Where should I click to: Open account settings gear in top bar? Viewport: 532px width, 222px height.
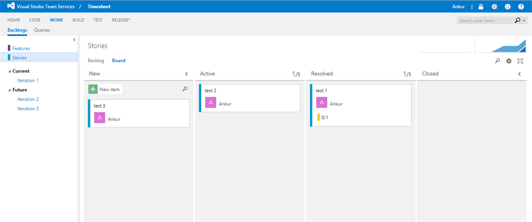pos(494,7)
